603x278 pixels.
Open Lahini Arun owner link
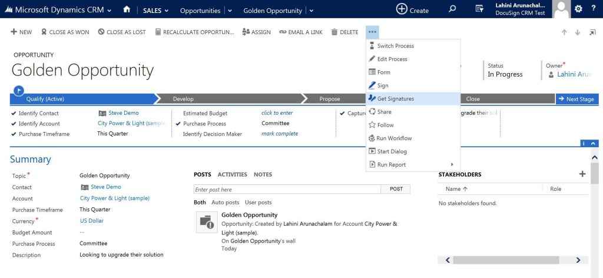(575, 74)
